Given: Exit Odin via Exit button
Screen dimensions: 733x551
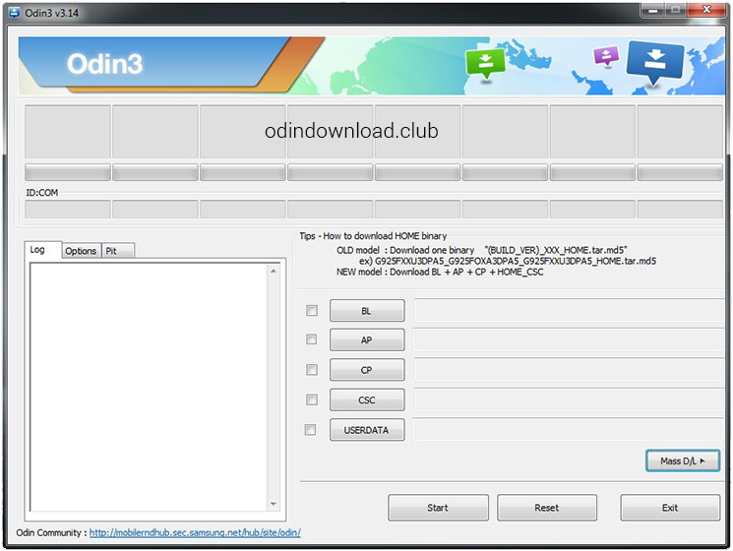Looking at the screenshot, I should pos(670,508).
